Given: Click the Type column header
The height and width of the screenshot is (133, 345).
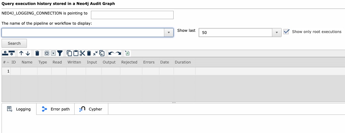Looking at the screenshot, I should tap(45, 62).
